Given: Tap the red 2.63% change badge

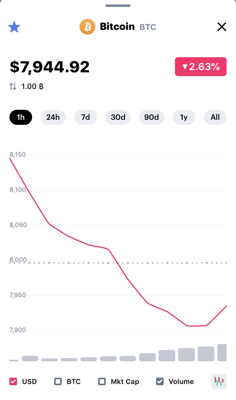Looking at the screenshot, I should (201, 67).
